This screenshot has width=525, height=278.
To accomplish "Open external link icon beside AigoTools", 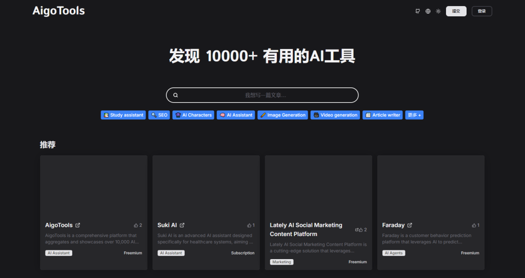I will [78, 225].
